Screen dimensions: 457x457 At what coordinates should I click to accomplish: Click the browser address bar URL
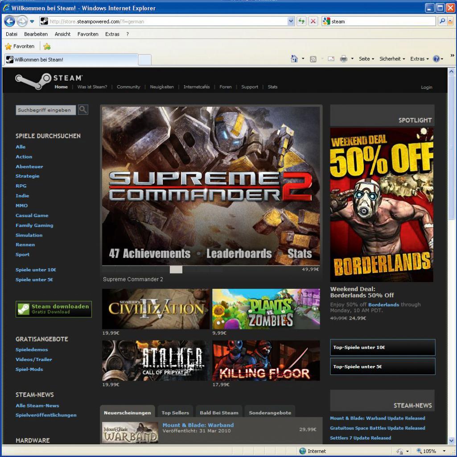point(168,21)
